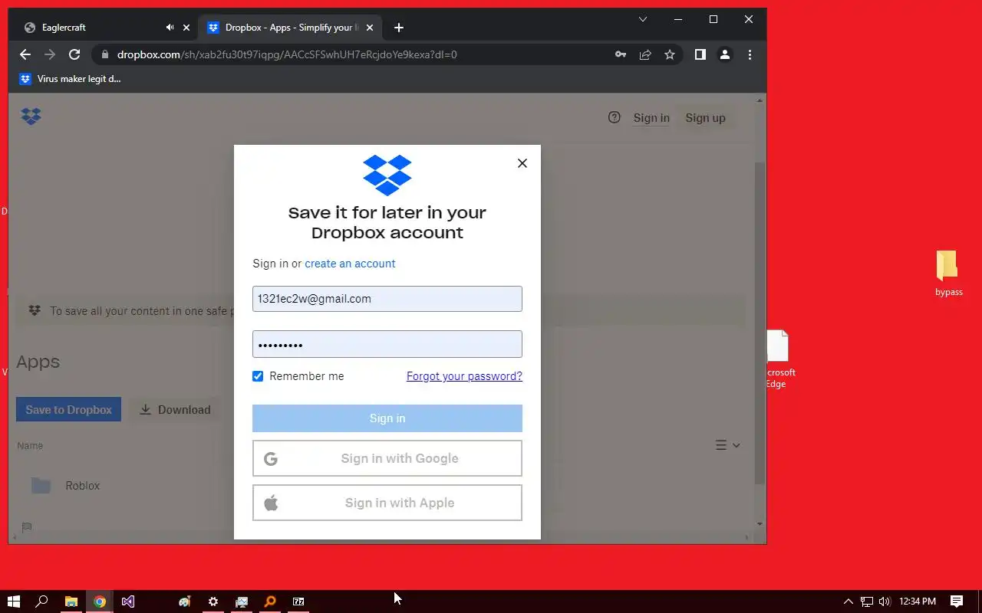The image size is (982, 613).
Task: Open the notification center
Action: coord(957,602)
